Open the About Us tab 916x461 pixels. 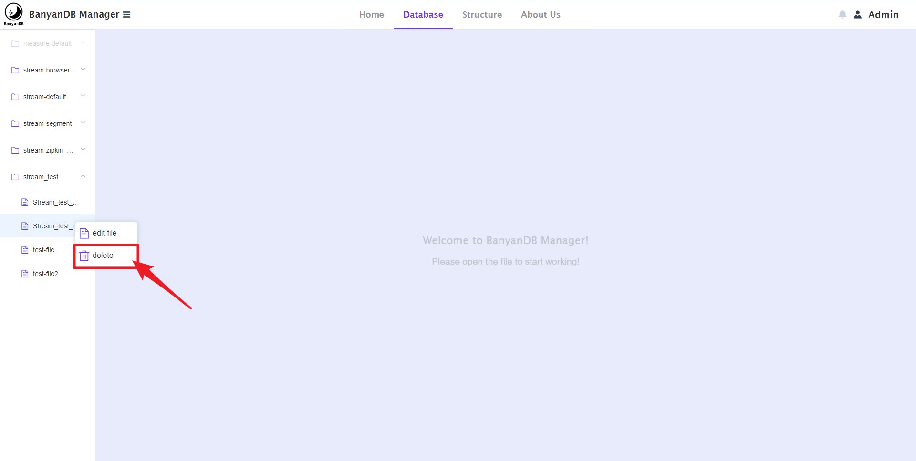pyautogui.click(x=541, y=15)
